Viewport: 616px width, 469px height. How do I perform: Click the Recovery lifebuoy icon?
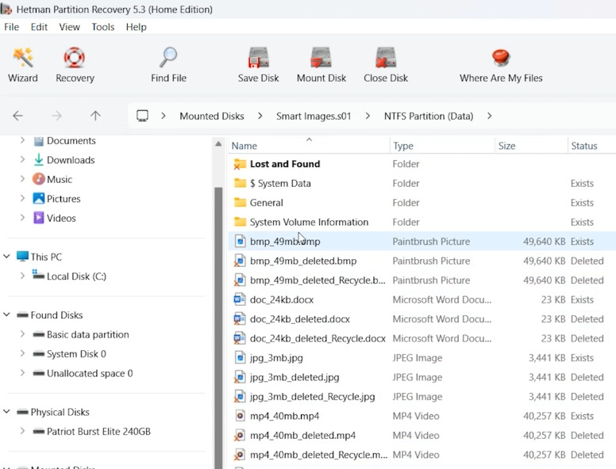tap(75, 57)
